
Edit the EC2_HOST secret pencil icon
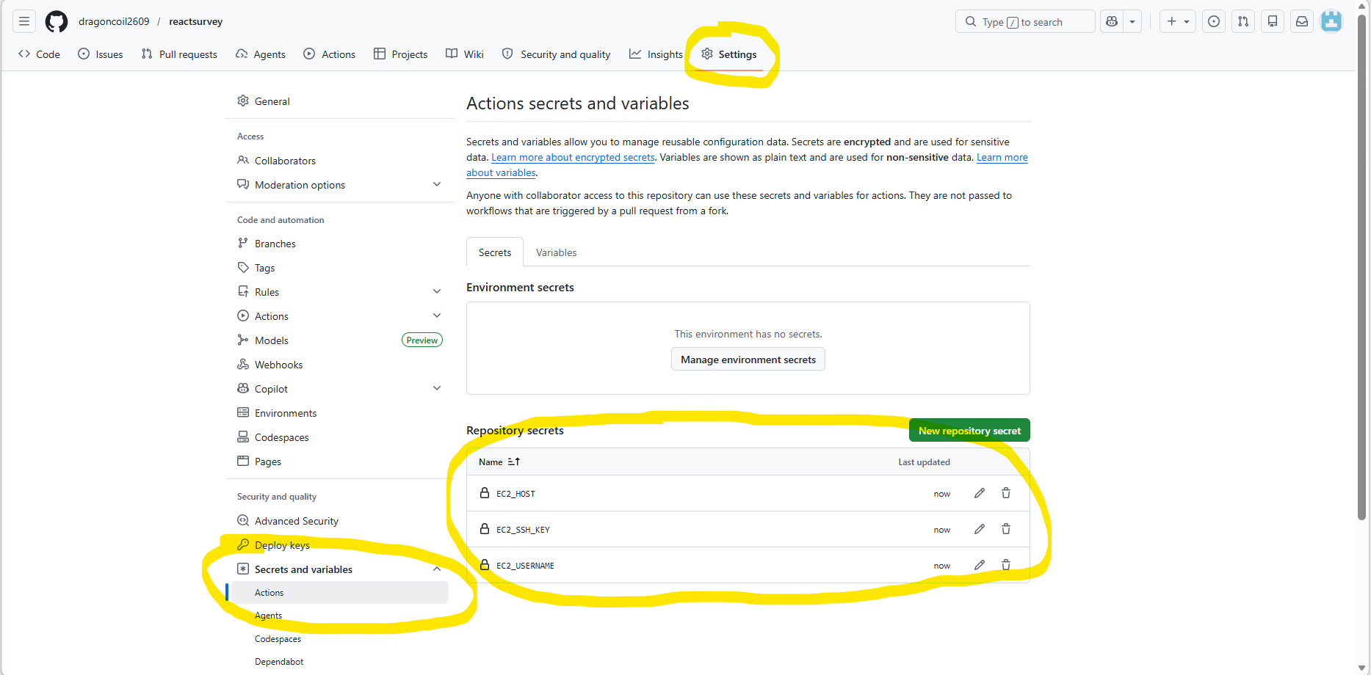(x=980, y=493)
